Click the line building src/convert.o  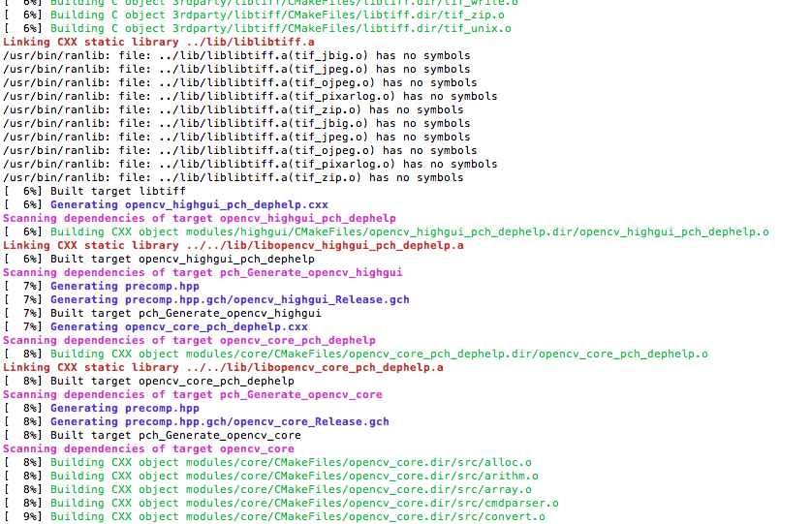[274, 517]
